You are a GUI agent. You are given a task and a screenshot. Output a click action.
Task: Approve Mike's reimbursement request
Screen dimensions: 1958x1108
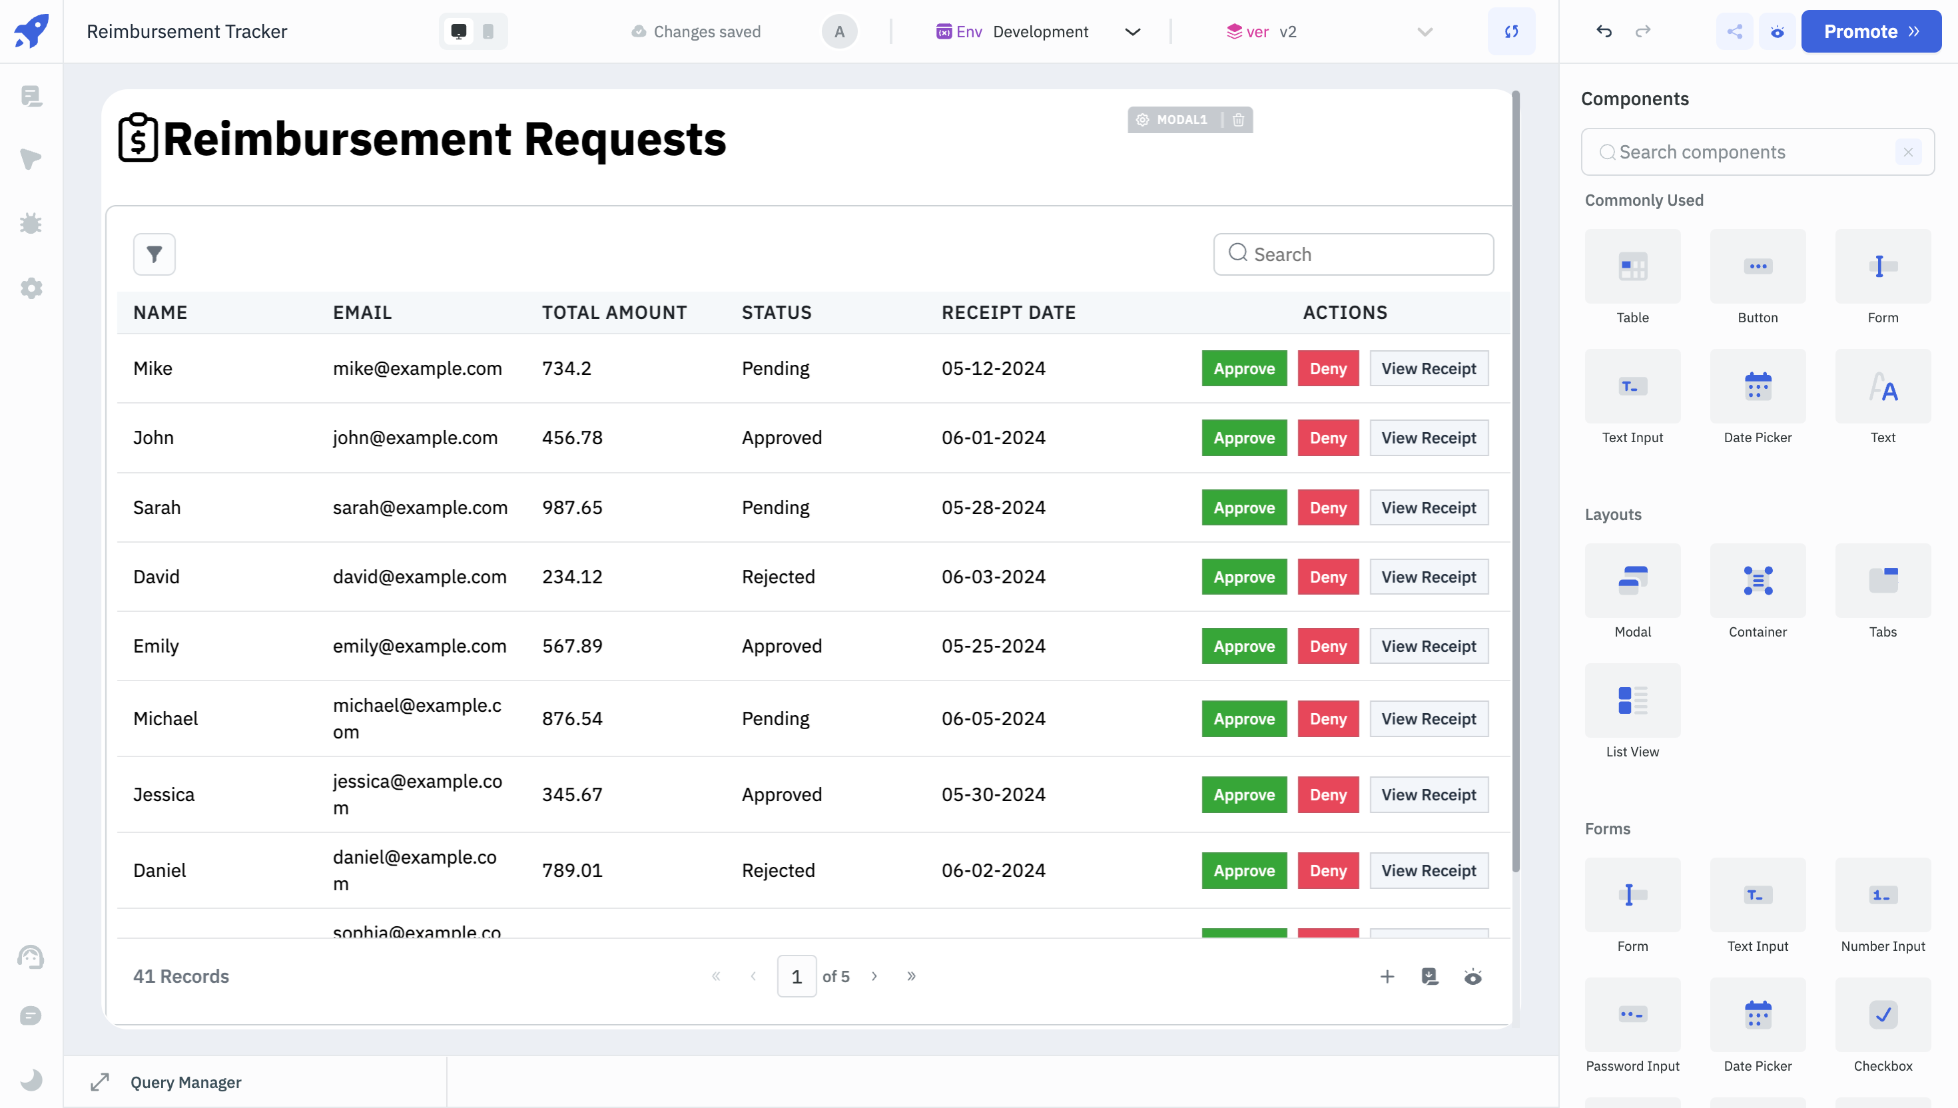[1243, 368]
